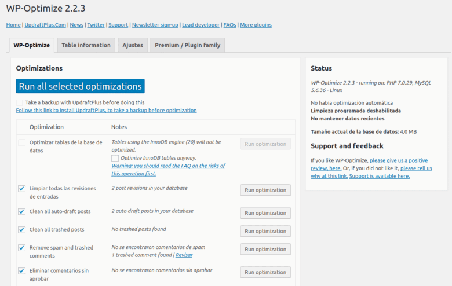Switch to the Table information tab

(x=86, y=45)
